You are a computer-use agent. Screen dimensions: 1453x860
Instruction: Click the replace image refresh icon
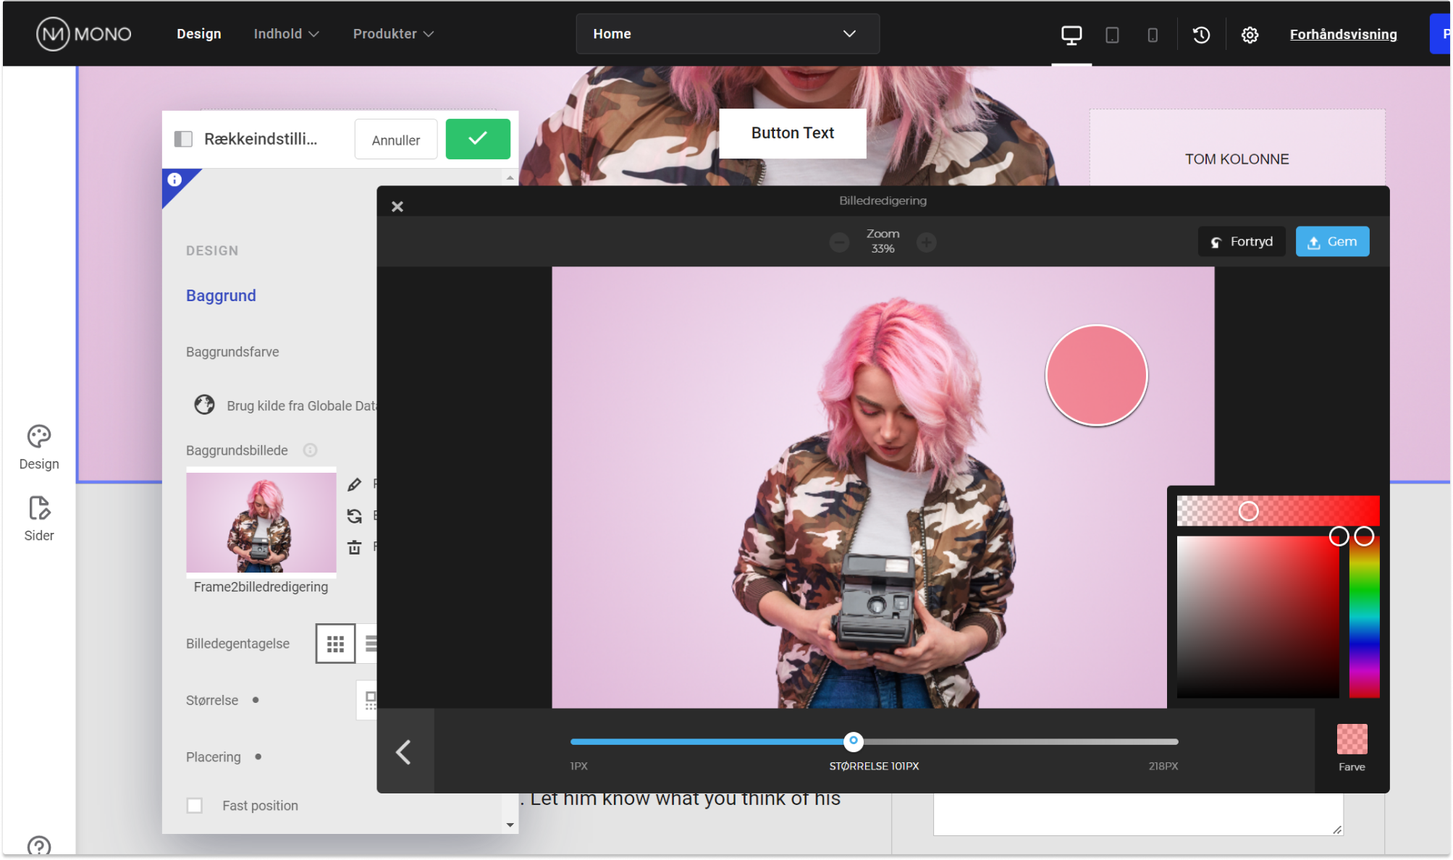click(354, 516)
